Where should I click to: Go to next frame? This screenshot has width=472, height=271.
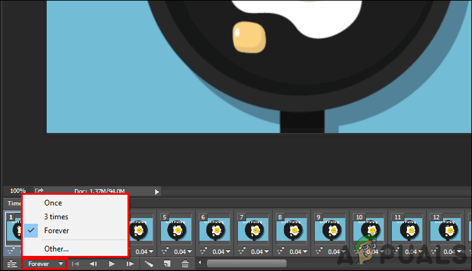pyautogui.click(x=130, y=264)
